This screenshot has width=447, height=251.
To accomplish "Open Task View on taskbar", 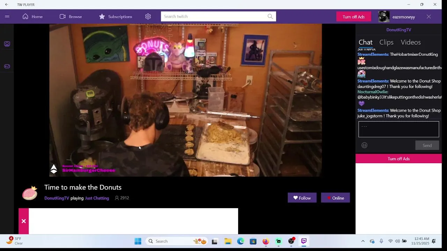I will (214, 241).
